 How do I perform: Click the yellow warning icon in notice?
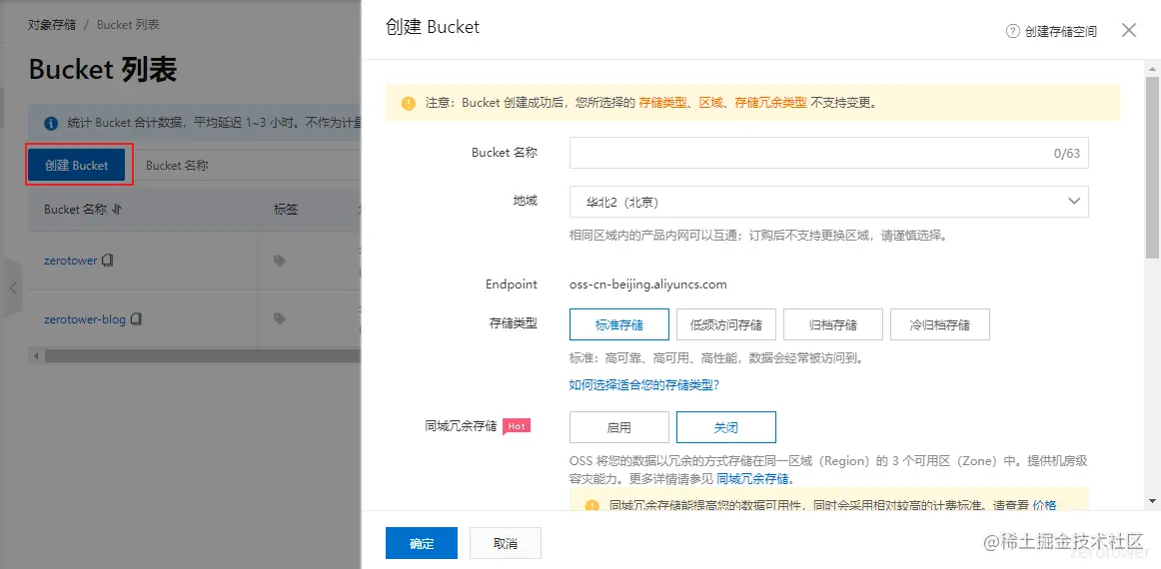[408, 103]
